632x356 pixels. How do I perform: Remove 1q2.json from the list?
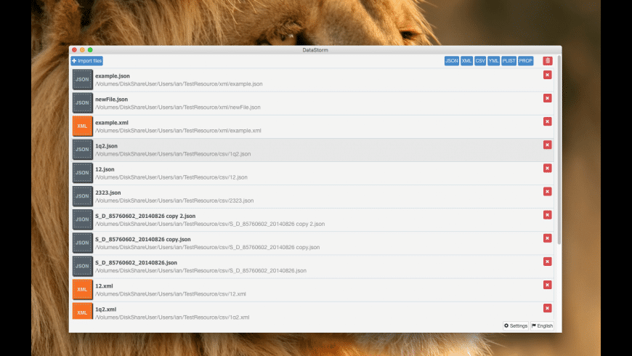pos(547,145)
